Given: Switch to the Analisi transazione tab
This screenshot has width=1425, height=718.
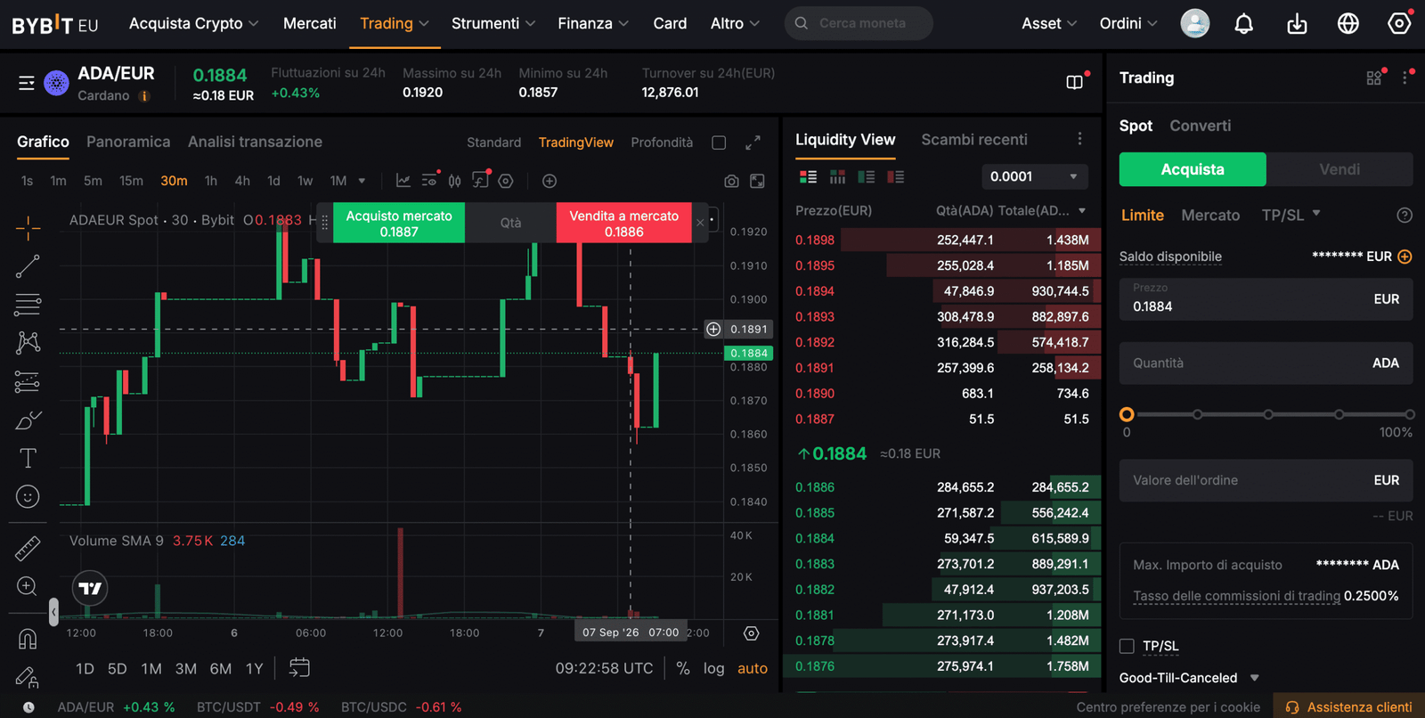Looking at the screenshot, I should pyautogui.click(x=255, y=142).
